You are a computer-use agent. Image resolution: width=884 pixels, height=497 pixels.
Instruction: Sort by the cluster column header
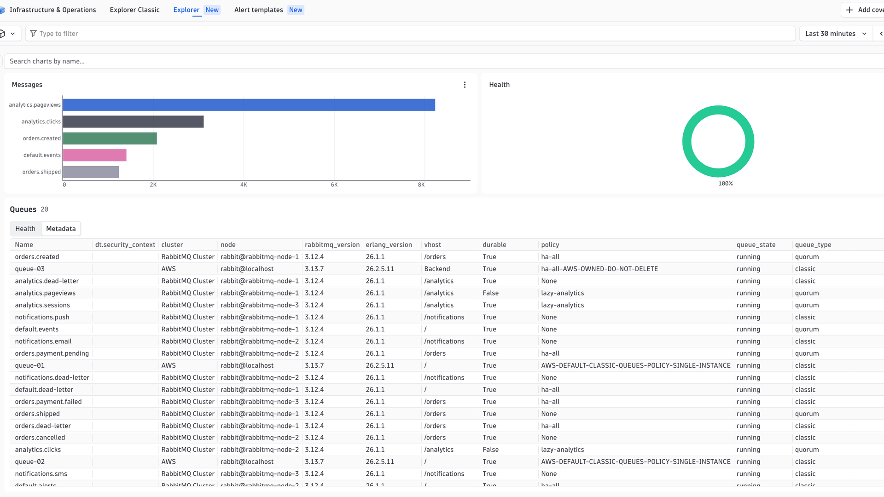click(172, 245)
